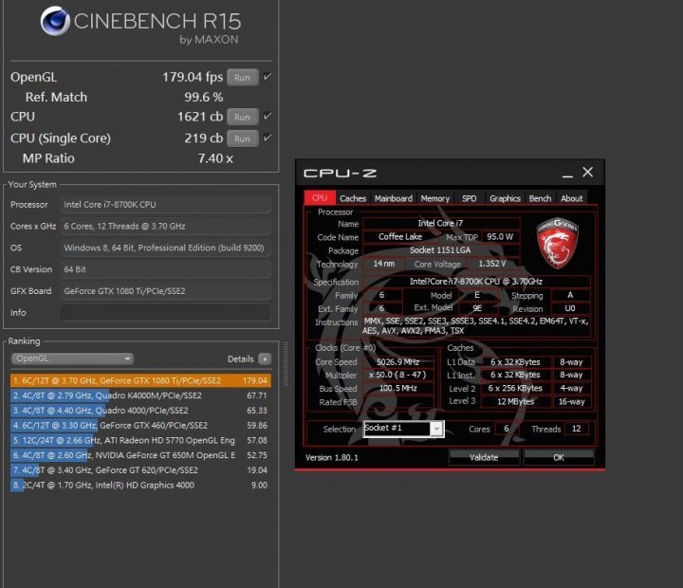Click the OK button in CPU-Z
The height and width of the screenshot is (588, 683).
point(559,457)
